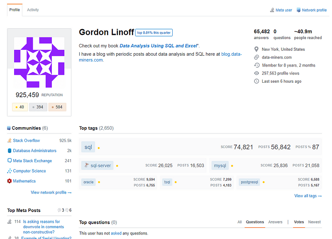Open the Meta user link
This screenshot has height=239, width=332.
(284, 10)
